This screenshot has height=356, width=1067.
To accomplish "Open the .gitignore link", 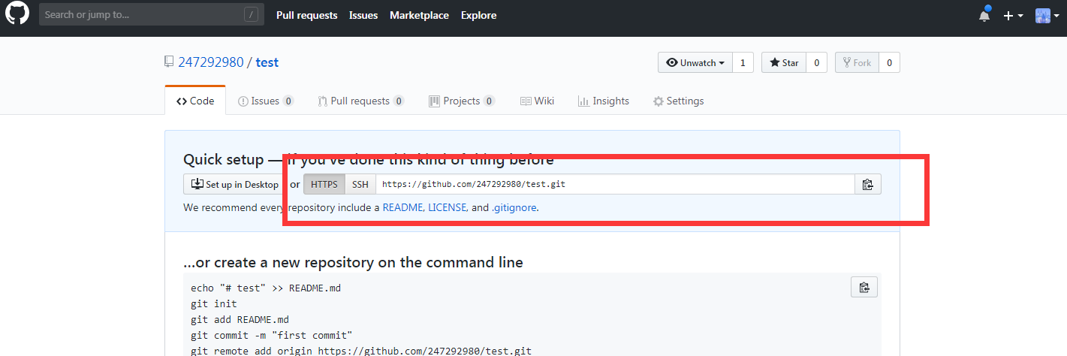I will [x=514, y=207].
